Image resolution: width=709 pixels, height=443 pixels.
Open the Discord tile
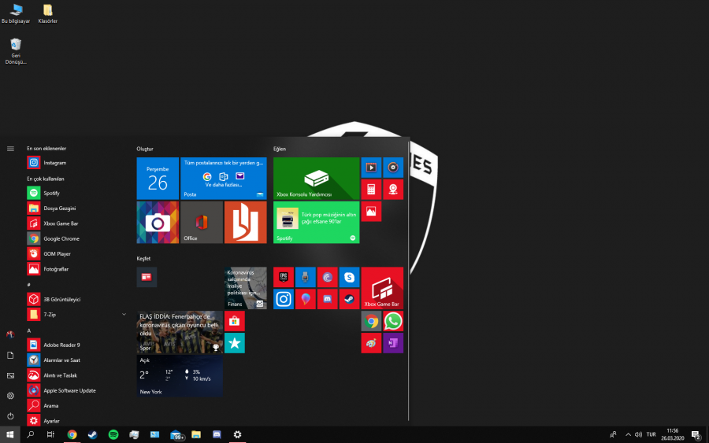(x=327, y=299)
